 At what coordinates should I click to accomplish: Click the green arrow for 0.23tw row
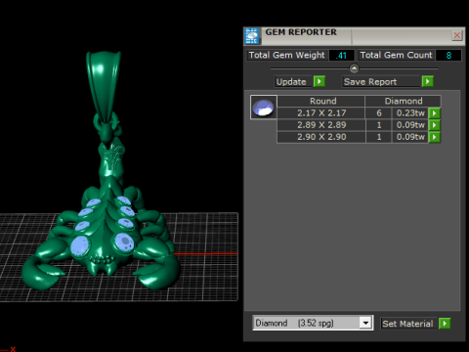click(x=435, y=113)
